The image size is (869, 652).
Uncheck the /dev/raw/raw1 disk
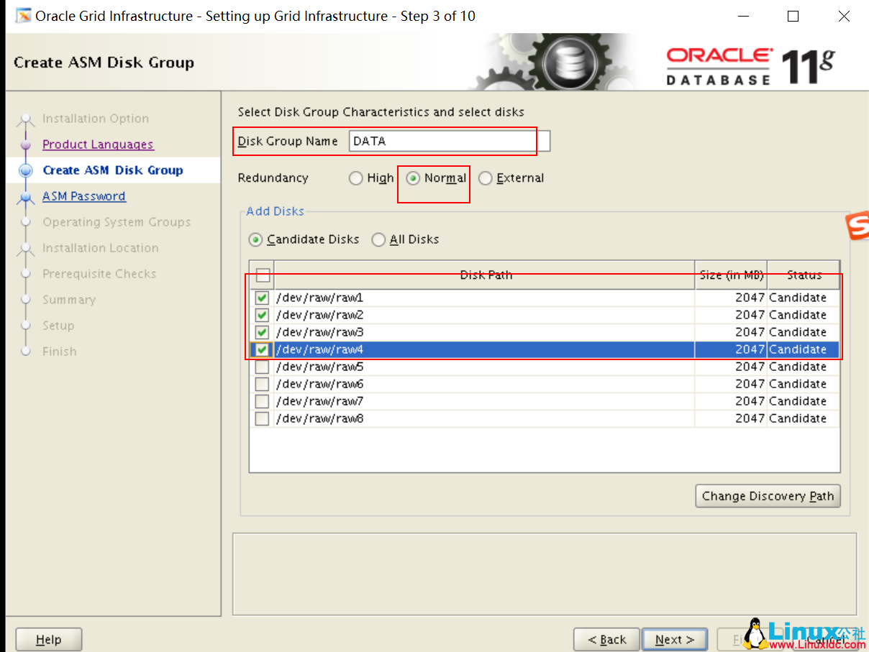click(262, 297)
